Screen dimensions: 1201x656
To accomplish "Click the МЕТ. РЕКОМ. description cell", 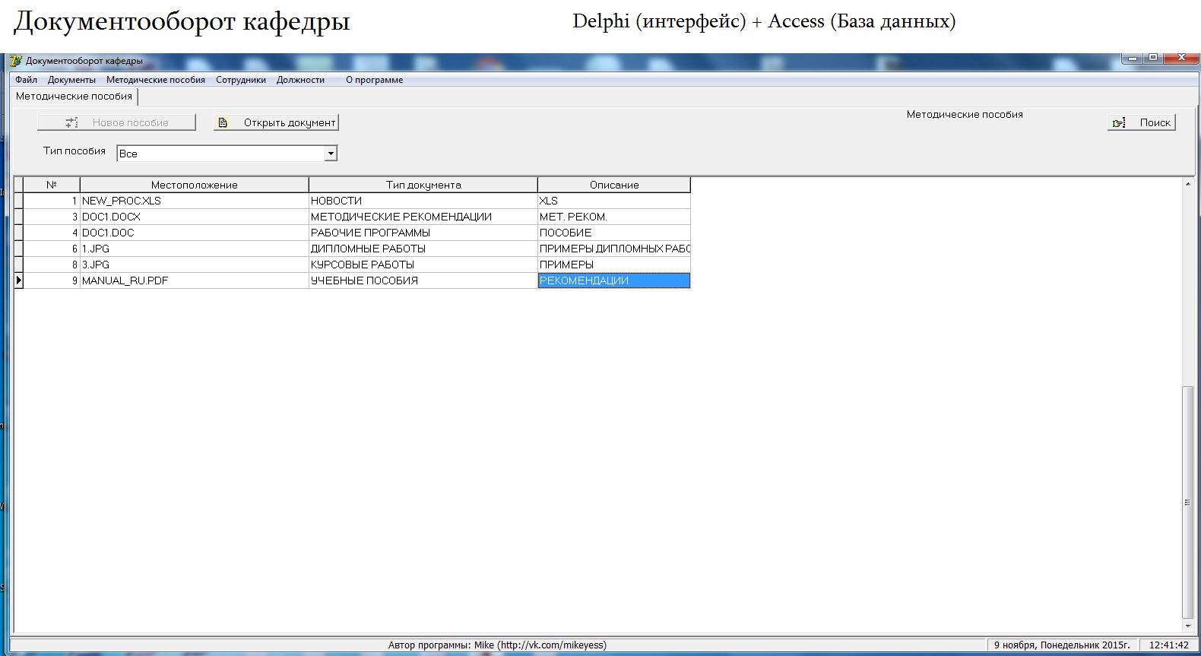I will [x=614, y=217].
